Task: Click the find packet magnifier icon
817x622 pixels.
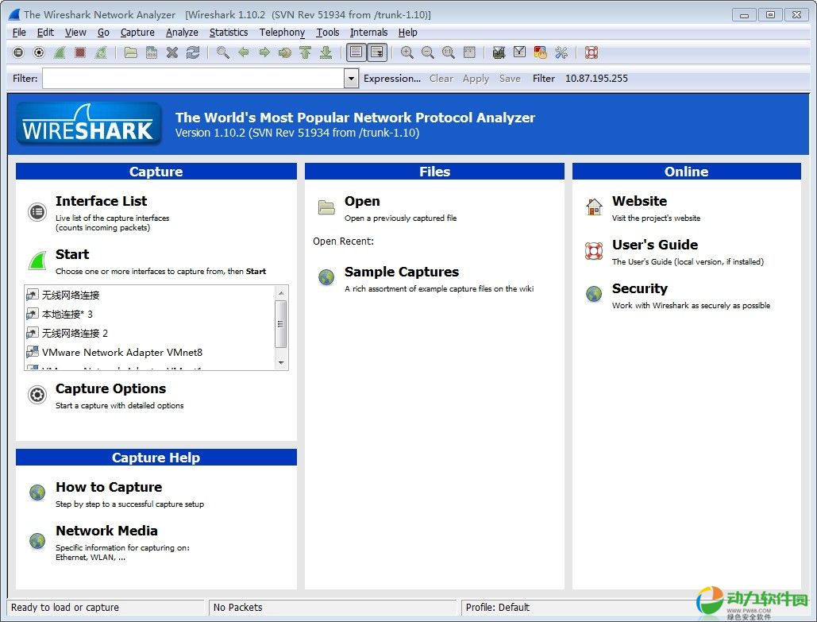Action: (223, 53)
